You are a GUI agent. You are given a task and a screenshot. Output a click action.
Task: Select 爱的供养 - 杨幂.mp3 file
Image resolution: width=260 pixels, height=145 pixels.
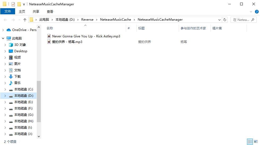[67, 42]
